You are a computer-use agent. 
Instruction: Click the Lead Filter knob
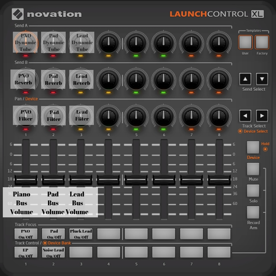coord(81,117)
